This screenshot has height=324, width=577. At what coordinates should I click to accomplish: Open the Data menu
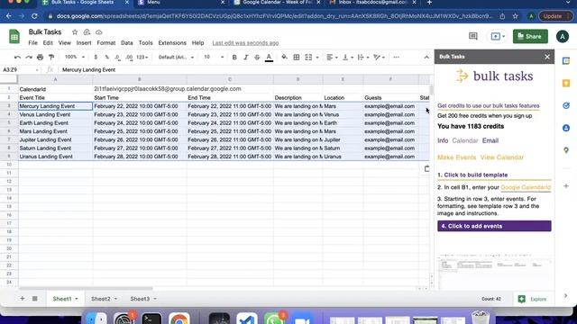pos(127,43)
